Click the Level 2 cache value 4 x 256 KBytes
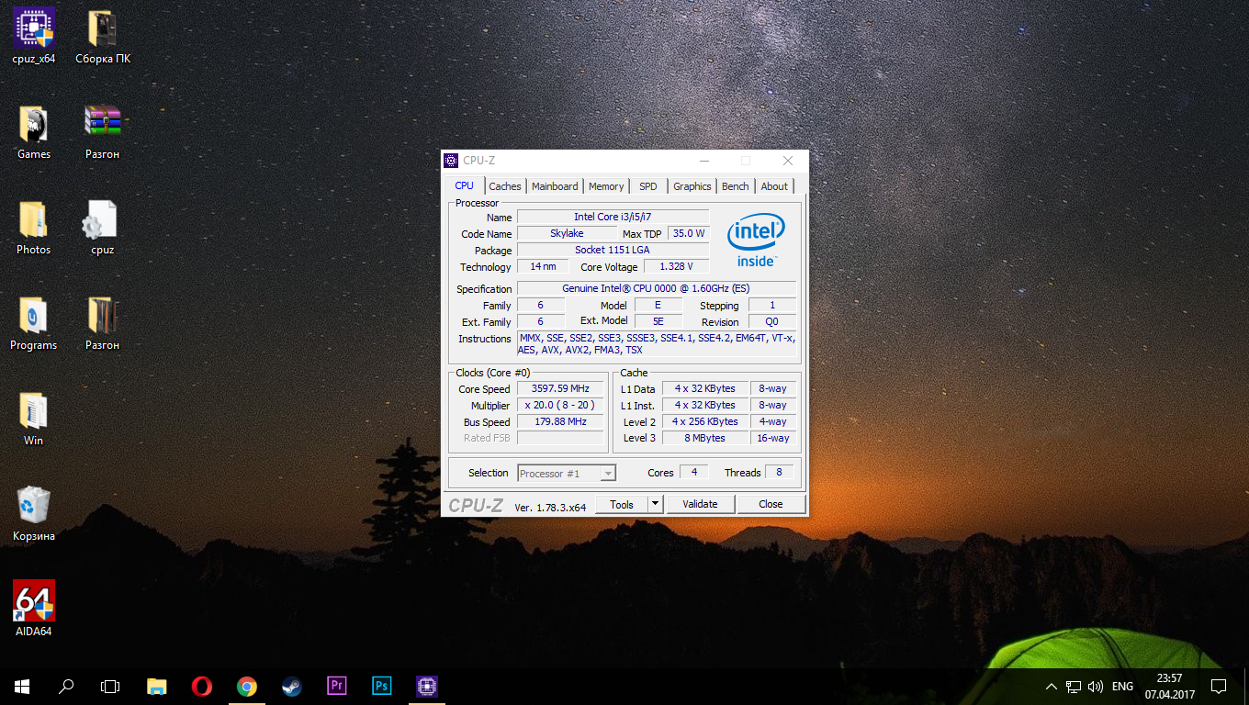This screenshot has height=705, width=1249. [704, 421]
